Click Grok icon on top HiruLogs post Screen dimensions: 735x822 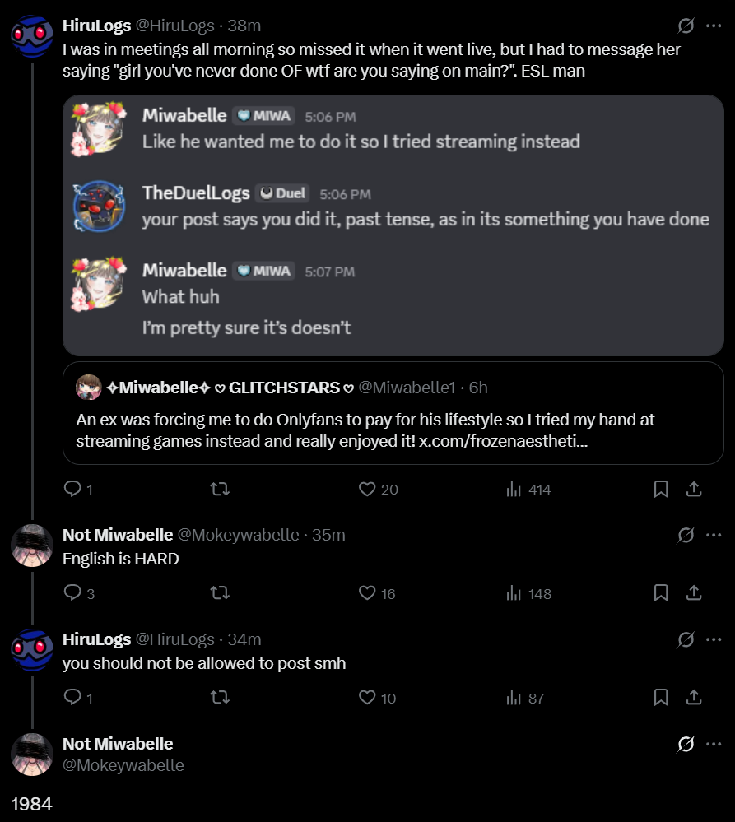[685, 26]
